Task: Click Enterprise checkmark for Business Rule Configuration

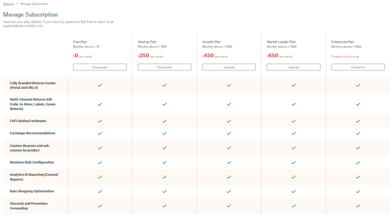Action: click(358, 162)
